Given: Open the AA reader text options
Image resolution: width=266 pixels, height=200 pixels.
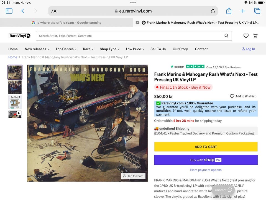Looking at the screenshot, I should click(54, 11).
